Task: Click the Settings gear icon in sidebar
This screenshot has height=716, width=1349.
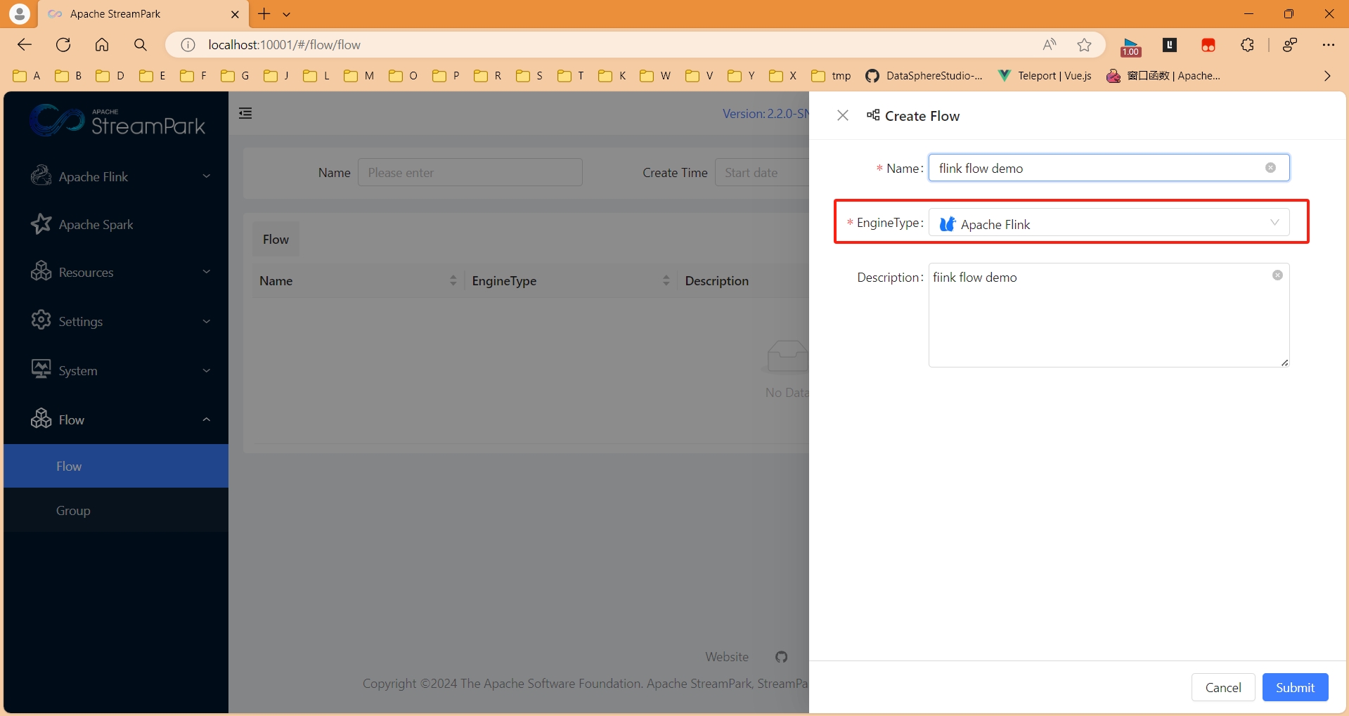Action: 41,320
